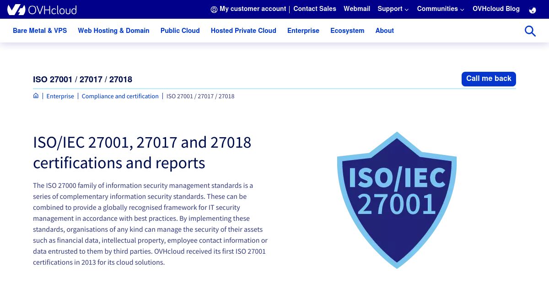Open the Web Hosting & Domain menu
The width and height of the screenshot is (549, 288).
point(113,31)
